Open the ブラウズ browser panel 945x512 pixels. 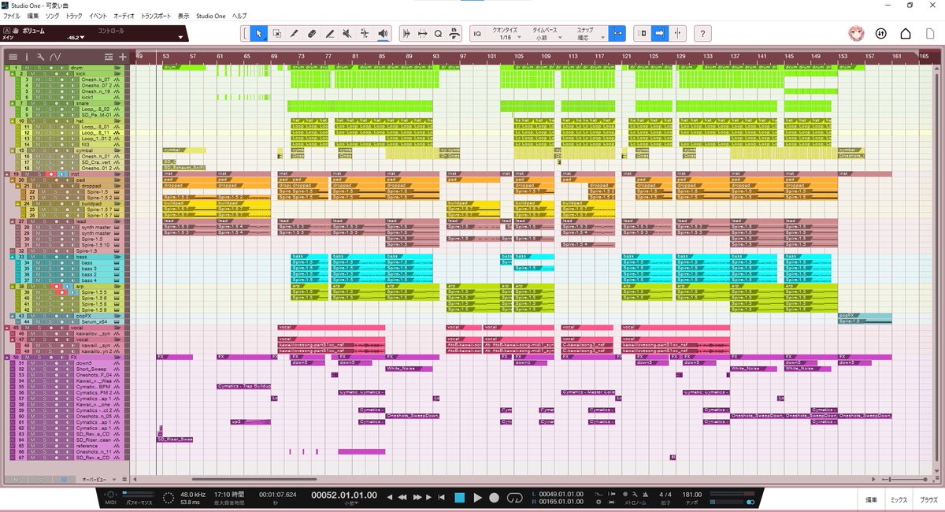(x=928, y=499)
